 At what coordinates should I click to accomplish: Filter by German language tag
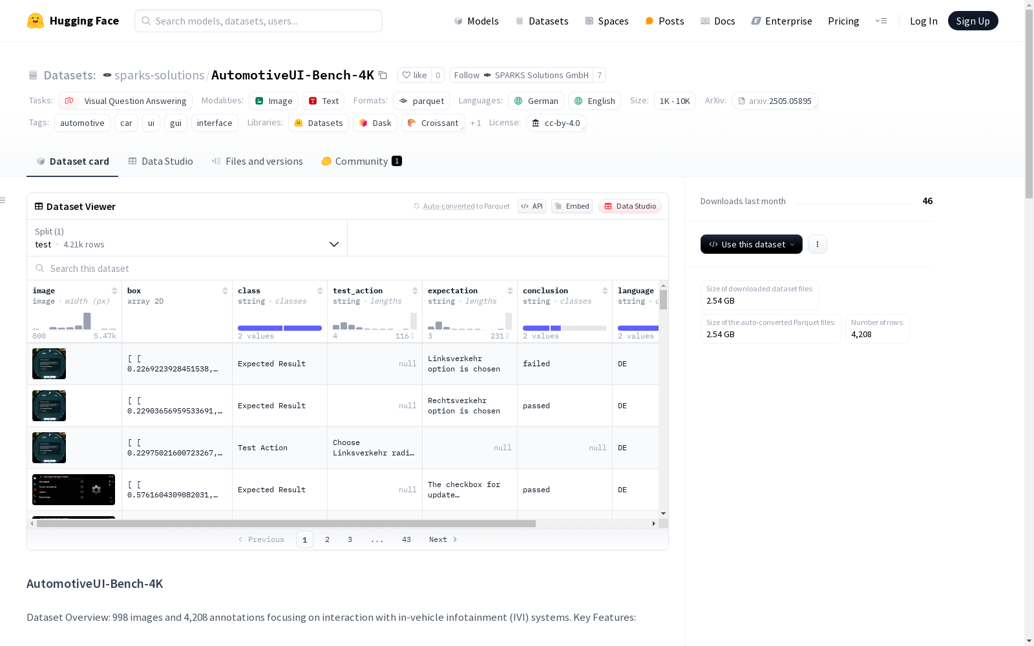536,101
